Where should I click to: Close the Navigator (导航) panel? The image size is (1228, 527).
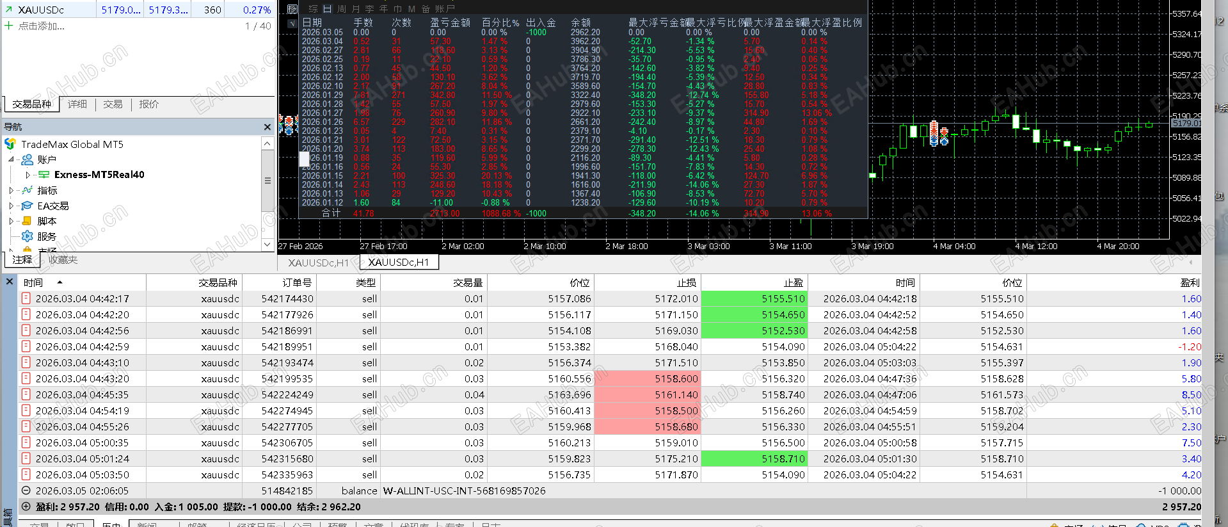pos(267,127)
